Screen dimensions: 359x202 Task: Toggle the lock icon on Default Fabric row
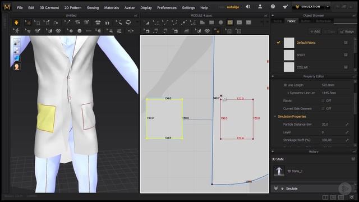tap(346, 43)
